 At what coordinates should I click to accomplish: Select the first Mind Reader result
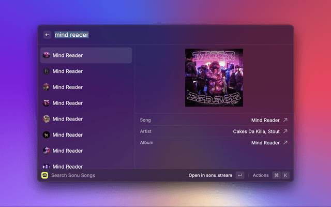pos(86,55)
